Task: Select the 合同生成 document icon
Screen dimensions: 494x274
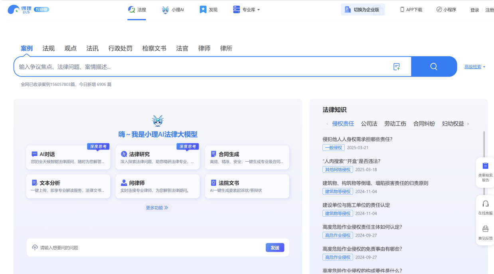Action: pyautogui.click(x=214, y=153)
